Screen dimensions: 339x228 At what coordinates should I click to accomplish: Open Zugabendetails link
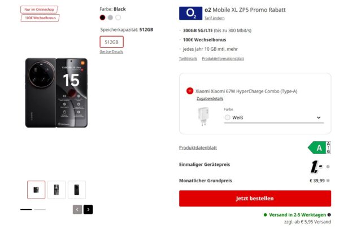coord(210,98)
